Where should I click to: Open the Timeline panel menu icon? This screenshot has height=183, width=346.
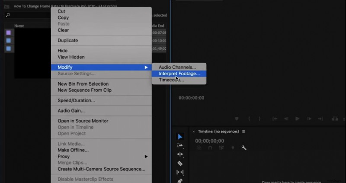(243, 132)
